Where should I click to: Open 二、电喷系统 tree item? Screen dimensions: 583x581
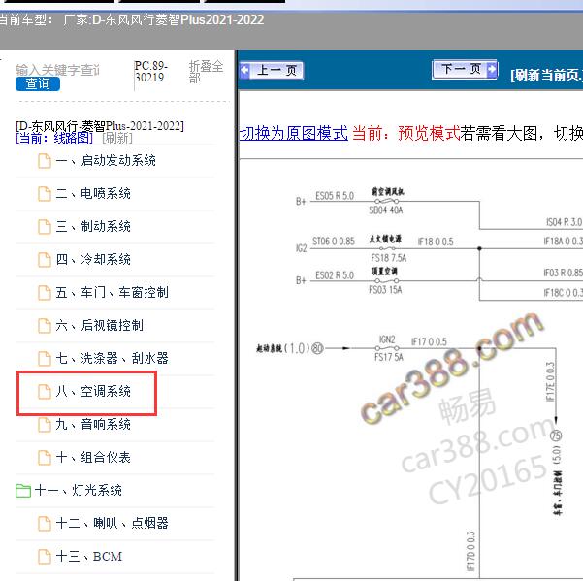pyautogui.click(x=93, y=194)
